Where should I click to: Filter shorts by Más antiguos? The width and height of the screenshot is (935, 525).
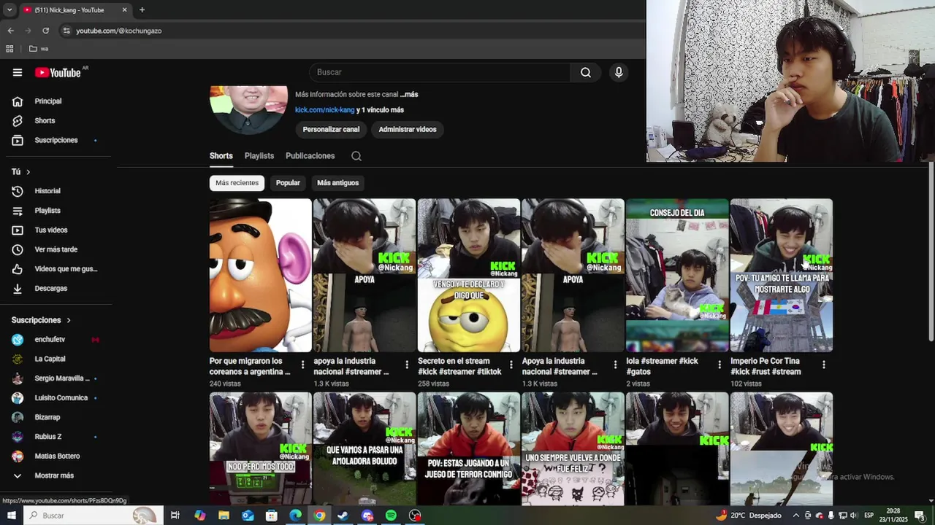point(337,183)
